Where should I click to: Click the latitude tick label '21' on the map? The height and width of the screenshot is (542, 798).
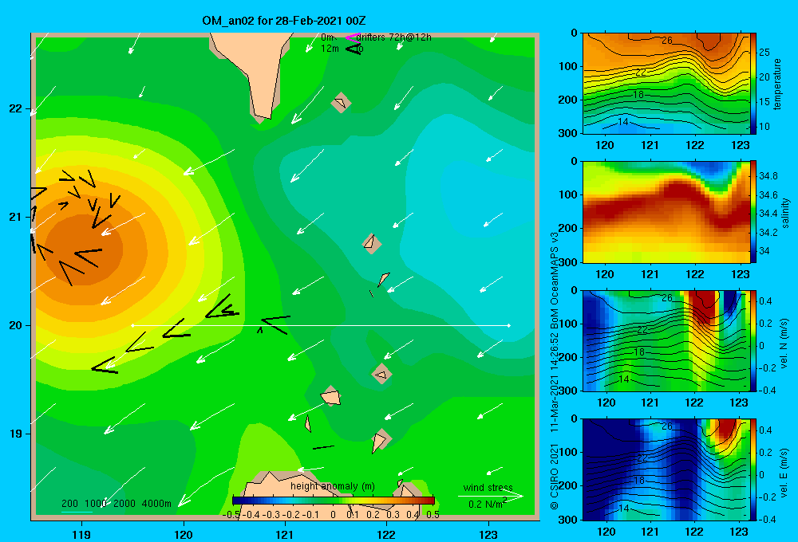[x=15, y=217]
